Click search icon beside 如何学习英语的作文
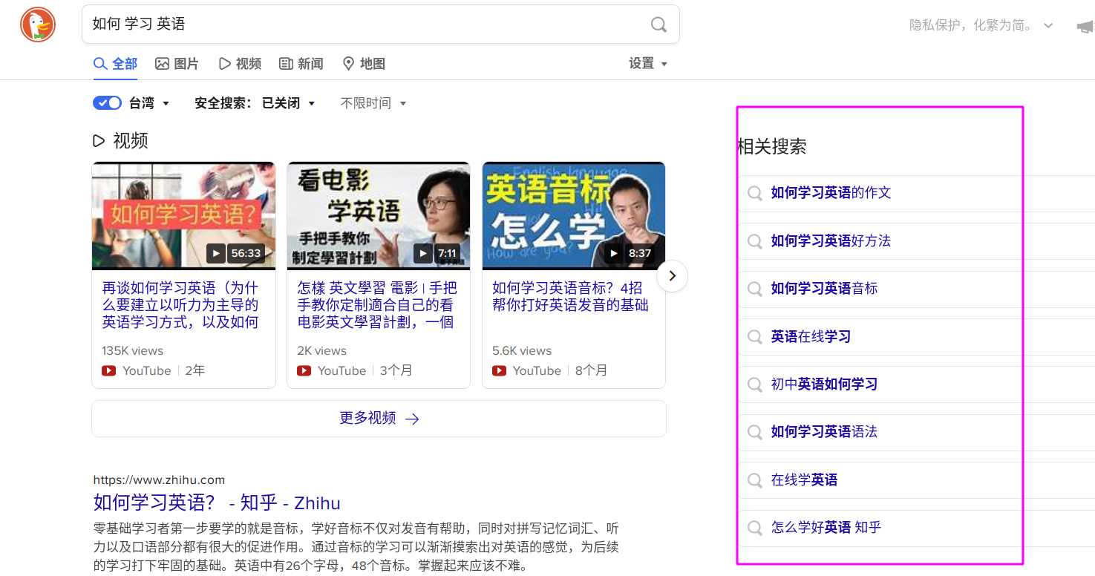The image size is (1095, 576). [x=755, y=193]
